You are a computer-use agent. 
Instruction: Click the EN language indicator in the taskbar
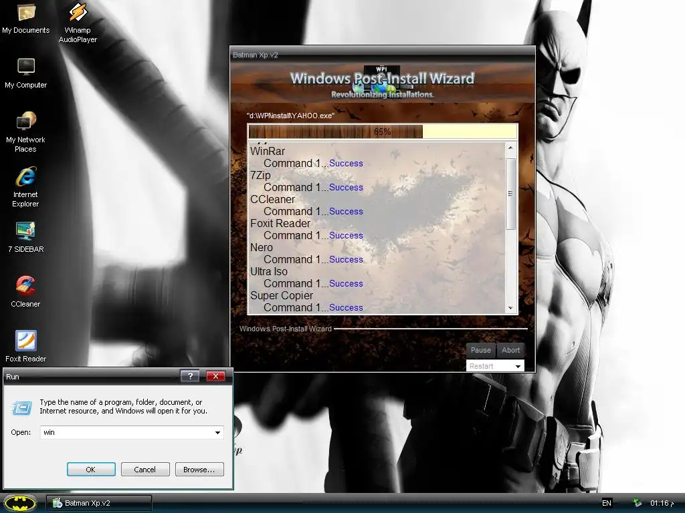coord(606,503)
